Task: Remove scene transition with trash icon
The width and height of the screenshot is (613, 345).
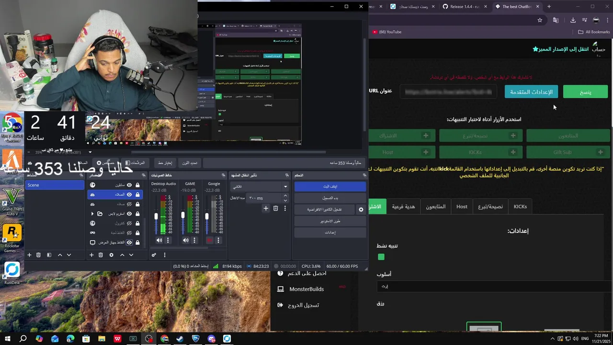Action: point(275,208)
